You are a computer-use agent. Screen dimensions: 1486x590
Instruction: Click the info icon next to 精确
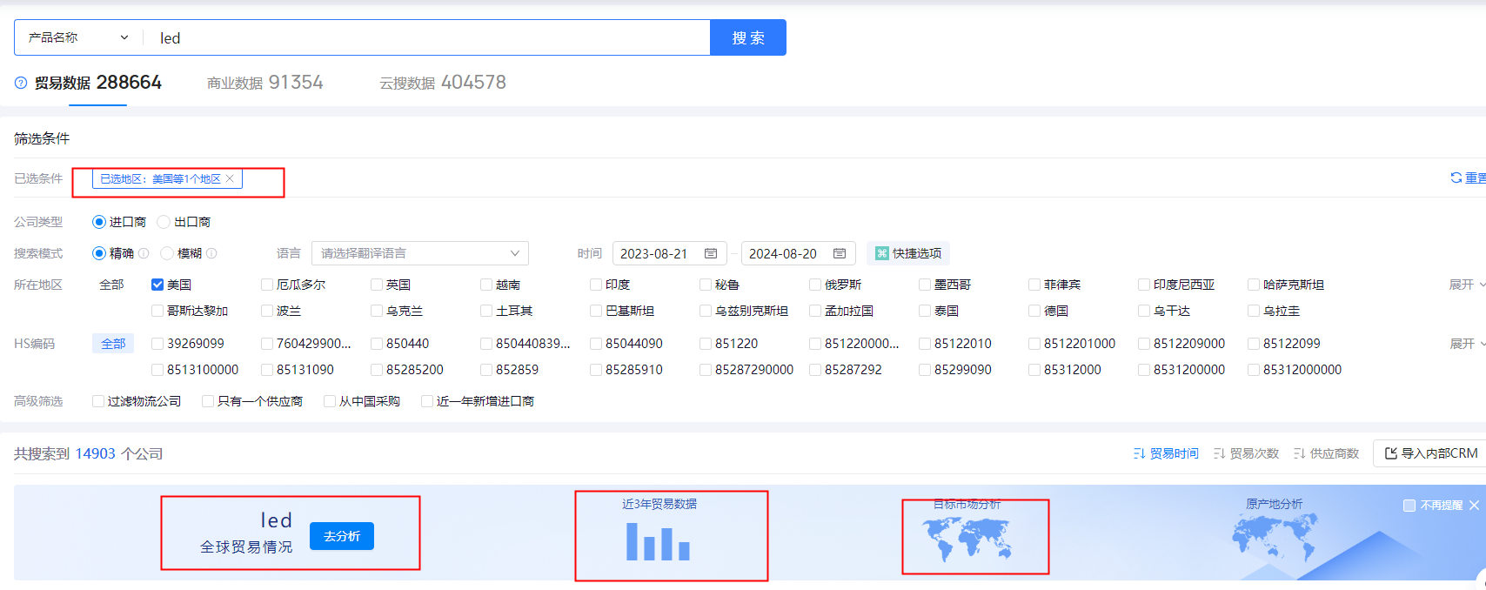144,253
